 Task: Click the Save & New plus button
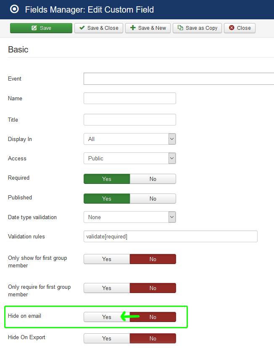pyautogui.click(x=148, y=28)
